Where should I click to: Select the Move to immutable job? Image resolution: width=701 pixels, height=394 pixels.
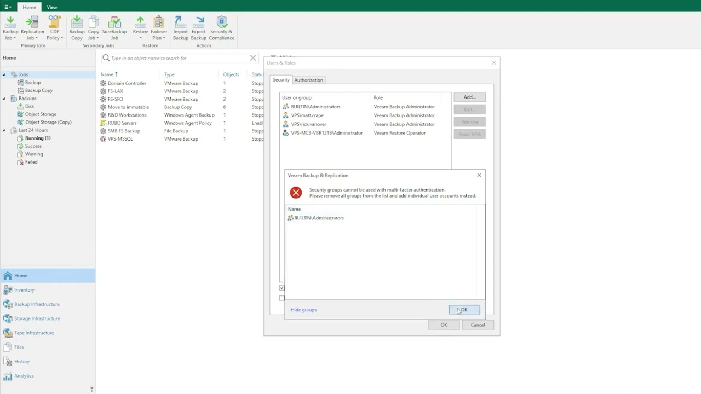(x=181, y=107)
